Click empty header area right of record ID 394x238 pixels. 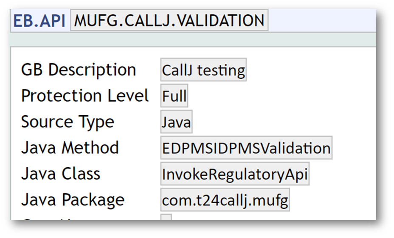(323, 20)
